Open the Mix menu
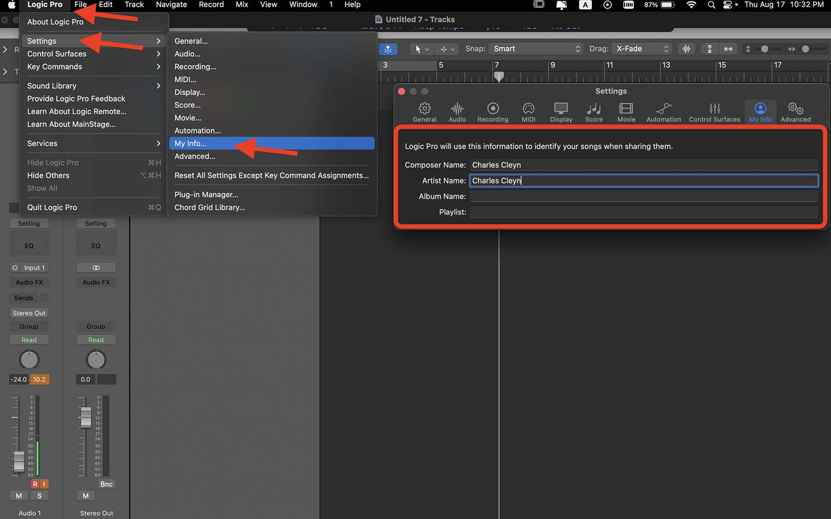This screenshot has width=831, height=519. [242, 5]
